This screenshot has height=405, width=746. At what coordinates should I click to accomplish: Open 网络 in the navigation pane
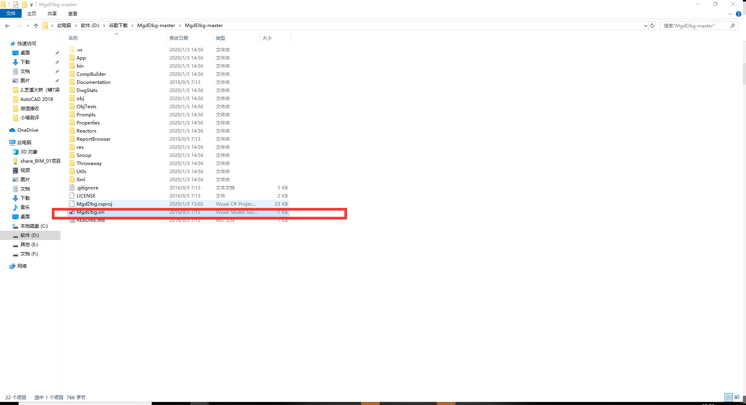click(x=22, y=266)
